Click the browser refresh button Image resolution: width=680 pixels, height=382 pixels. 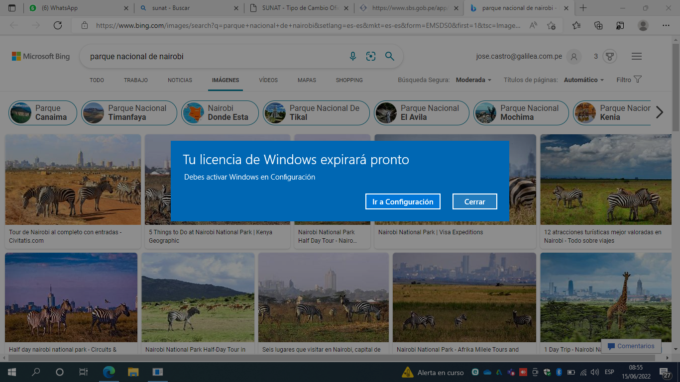[x=58, y=25]
